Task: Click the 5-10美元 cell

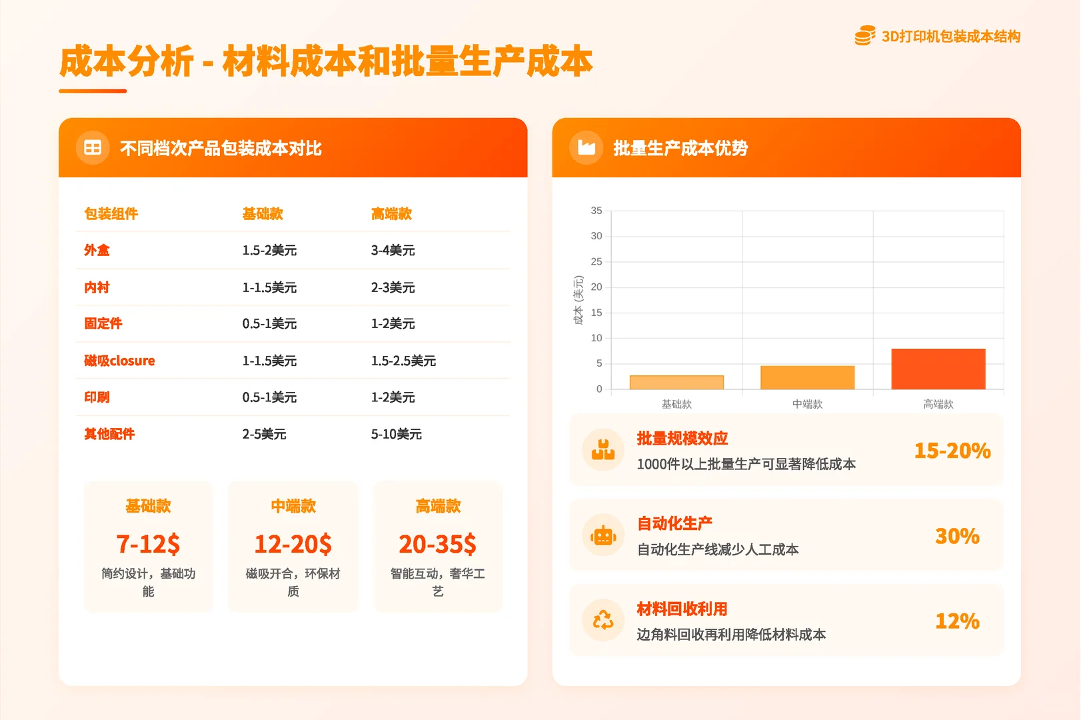Action: [x=396, y=434]
